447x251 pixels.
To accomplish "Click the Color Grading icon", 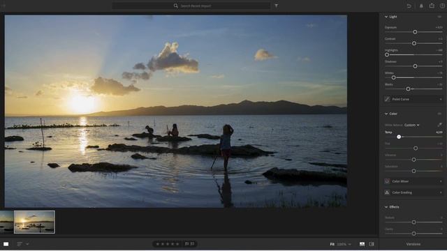I will click(387, 192).
